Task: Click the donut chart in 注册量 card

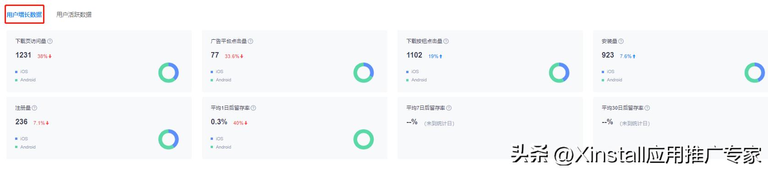Action: (x=169, y=139)
